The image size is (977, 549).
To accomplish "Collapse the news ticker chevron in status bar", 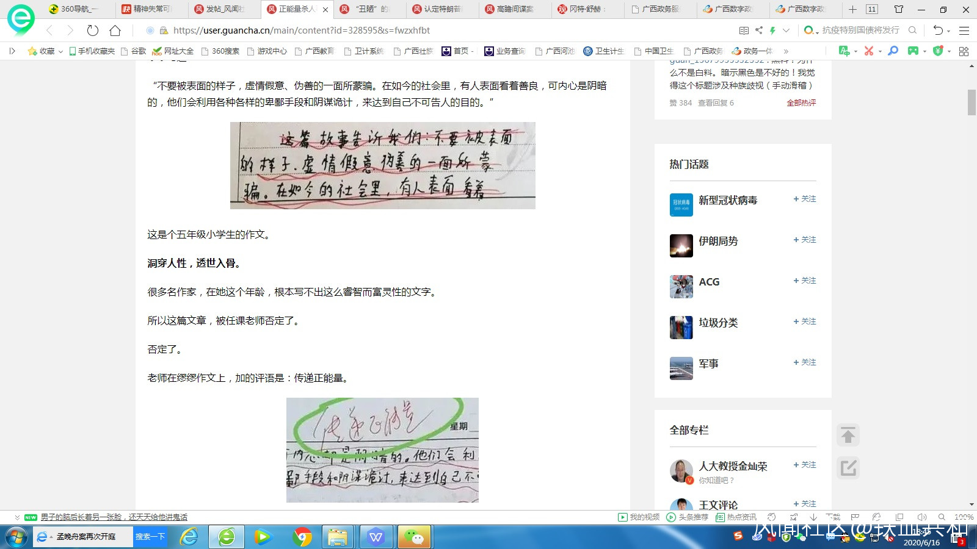I will click(17, 517).
